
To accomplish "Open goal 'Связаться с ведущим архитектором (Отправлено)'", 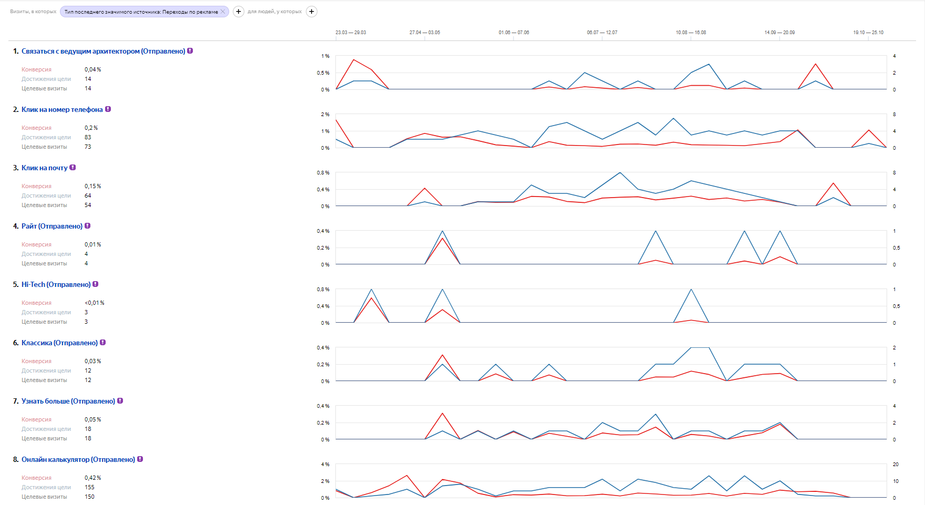I will point(103,51).
